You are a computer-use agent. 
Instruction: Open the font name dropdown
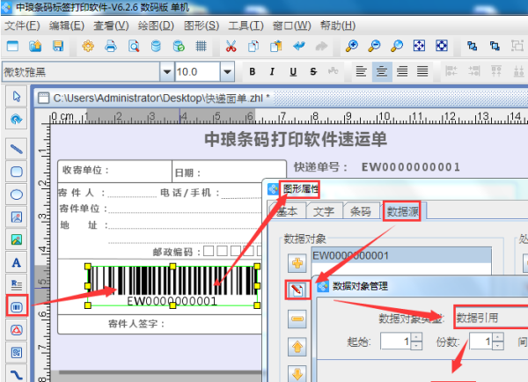(165, 71)
